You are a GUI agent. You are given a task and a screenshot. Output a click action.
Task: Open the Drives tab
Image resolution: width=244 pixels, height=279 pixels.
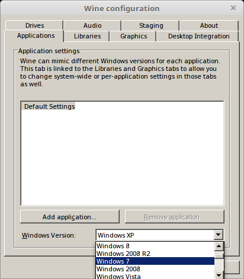click(x=34, y=25)
